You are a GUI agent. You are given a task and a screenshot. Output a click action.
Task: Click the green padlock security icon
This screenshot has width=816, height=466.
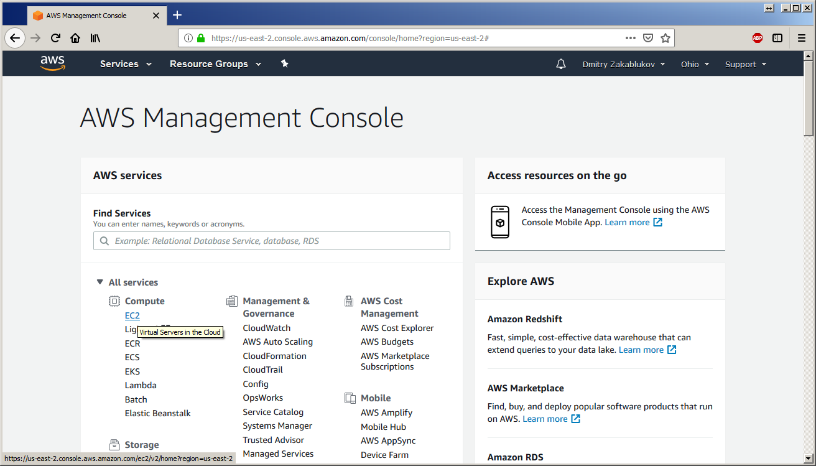pyautogui.click(x=201, y=38)
